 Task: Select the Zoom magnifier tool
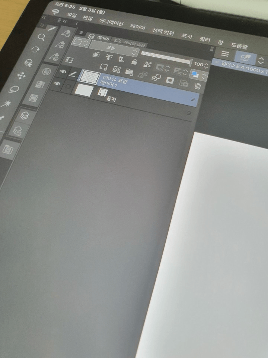click(41, 37)
